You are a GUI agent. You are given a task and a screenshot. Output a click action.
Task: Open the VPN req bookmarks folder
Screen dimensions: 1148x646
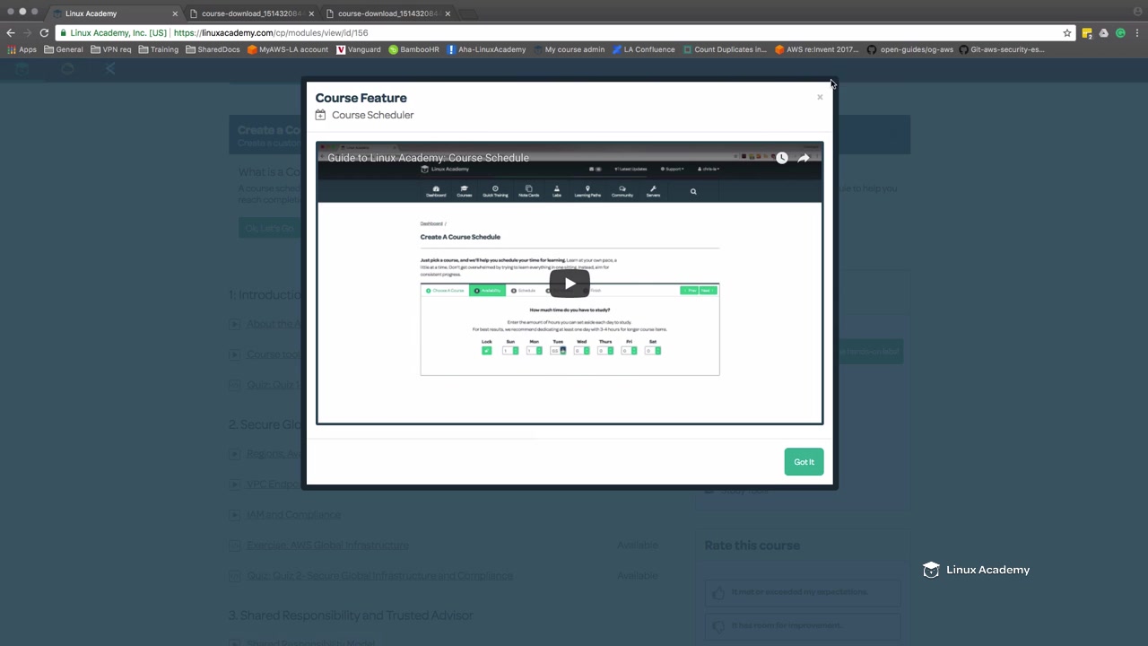pos(111,49)
